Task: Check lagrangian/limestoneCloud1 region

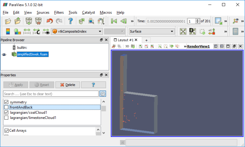Action: [6, 118]
